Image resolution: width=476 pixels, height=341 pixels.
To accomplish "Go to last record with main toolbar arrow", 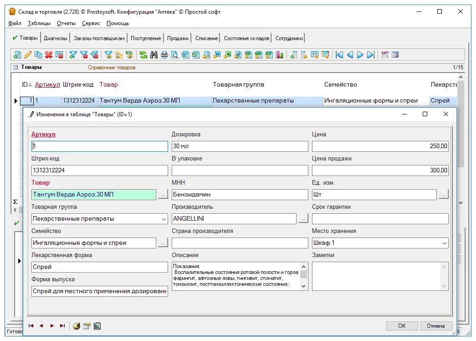I will pos(371,55).
